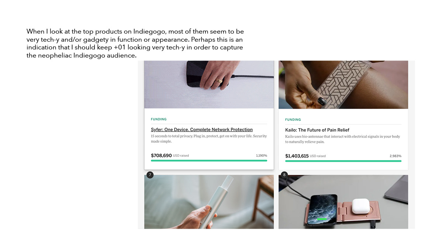
Task: Click the Kailo bio-antennae description text
Action: (x=343, y=139)
